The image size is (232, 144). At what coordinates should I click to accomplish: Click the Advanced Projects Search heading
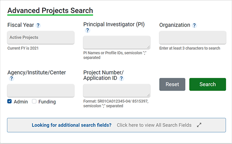(x=50, y=11)
